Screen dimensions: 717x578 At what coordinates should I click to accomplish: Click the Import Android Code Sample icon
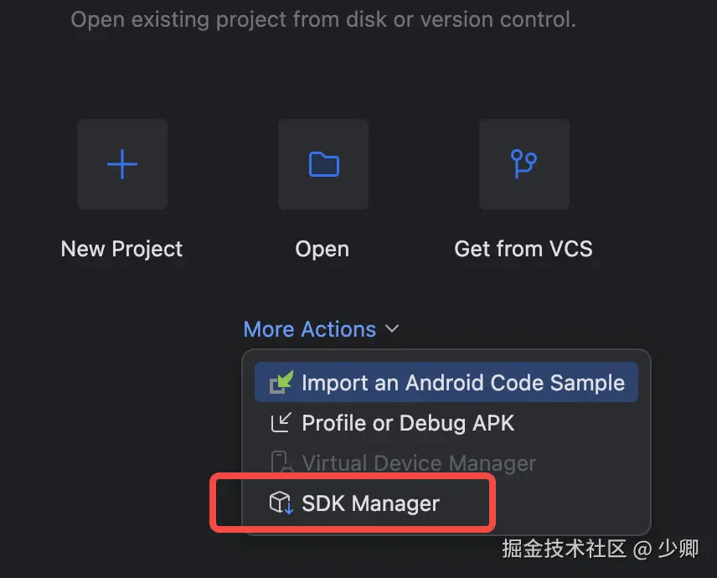(281, 383)
